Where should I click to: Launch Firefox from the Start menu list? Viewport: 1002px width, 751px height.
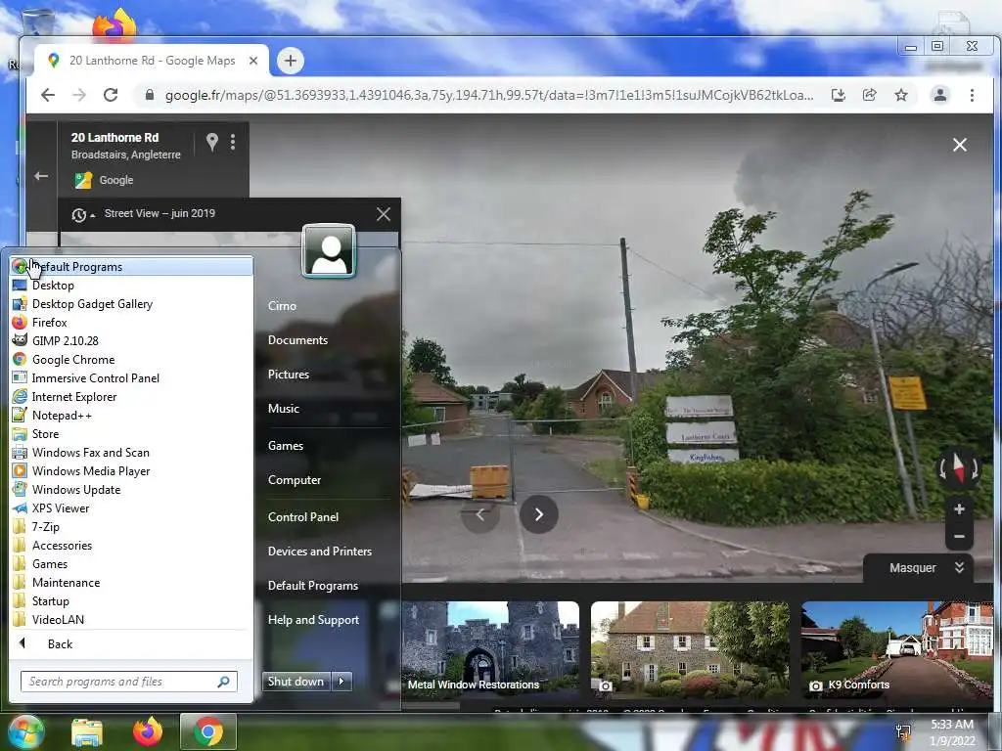tap(131, 323)
